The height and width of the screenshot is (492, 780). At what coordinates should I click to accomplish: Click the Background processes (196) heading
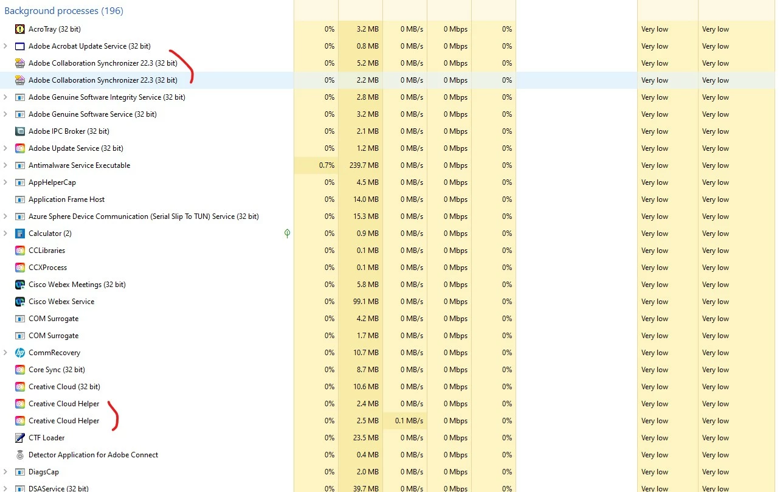click(64, 11)
